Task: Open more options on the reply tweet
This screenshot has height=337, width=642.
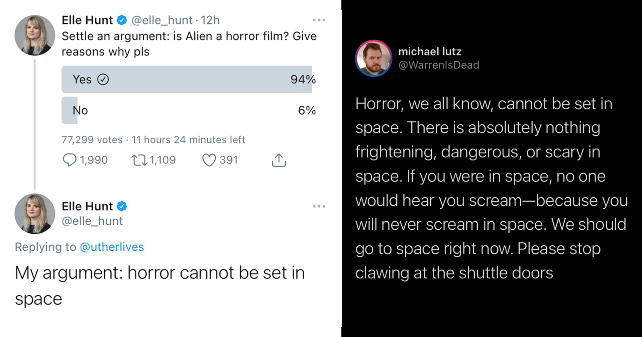Action: [x=319, y=206]
